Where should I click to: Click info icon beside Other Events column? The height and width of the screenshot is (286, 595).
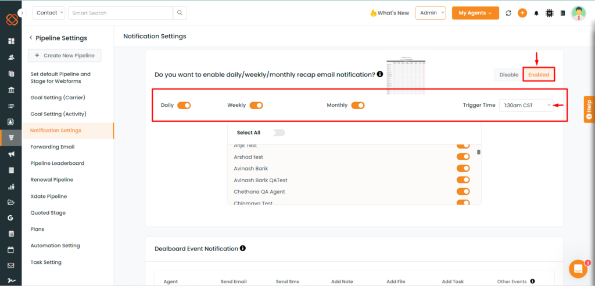click(x=532, y=281)
